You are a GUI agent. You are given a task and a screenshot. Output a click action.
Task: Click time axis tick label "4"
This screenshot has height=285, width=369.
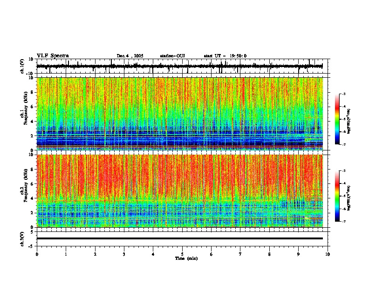tap(153, 254)
